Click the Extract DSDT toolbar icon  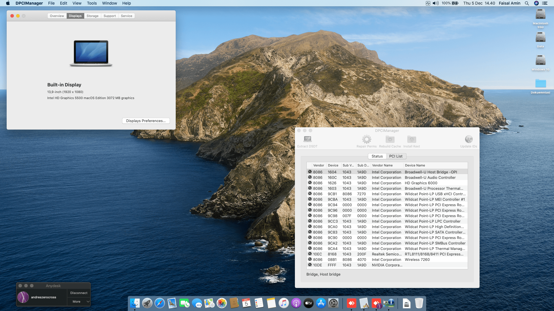308,139
